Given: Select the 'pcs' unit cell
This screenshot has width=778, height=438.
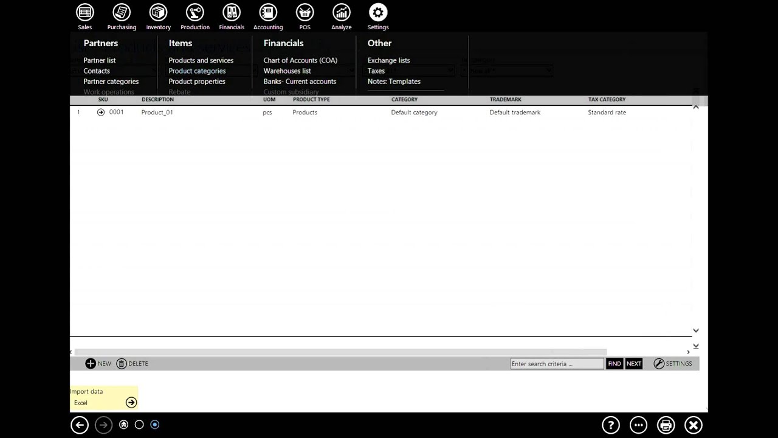Looking at the screenshot, I should coord(267,113).
